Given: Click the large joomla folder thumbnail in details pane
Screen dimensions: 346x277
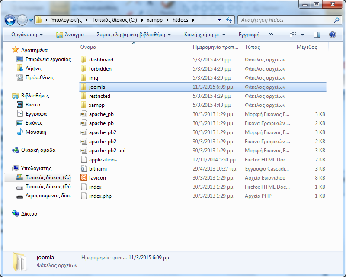Looking at the screenshot, I should (x=19, y=262).
